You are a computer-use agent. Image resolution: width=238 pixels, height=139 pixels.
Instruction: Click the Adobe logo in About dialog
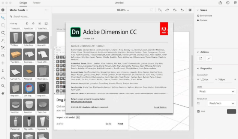click(164, 29)
